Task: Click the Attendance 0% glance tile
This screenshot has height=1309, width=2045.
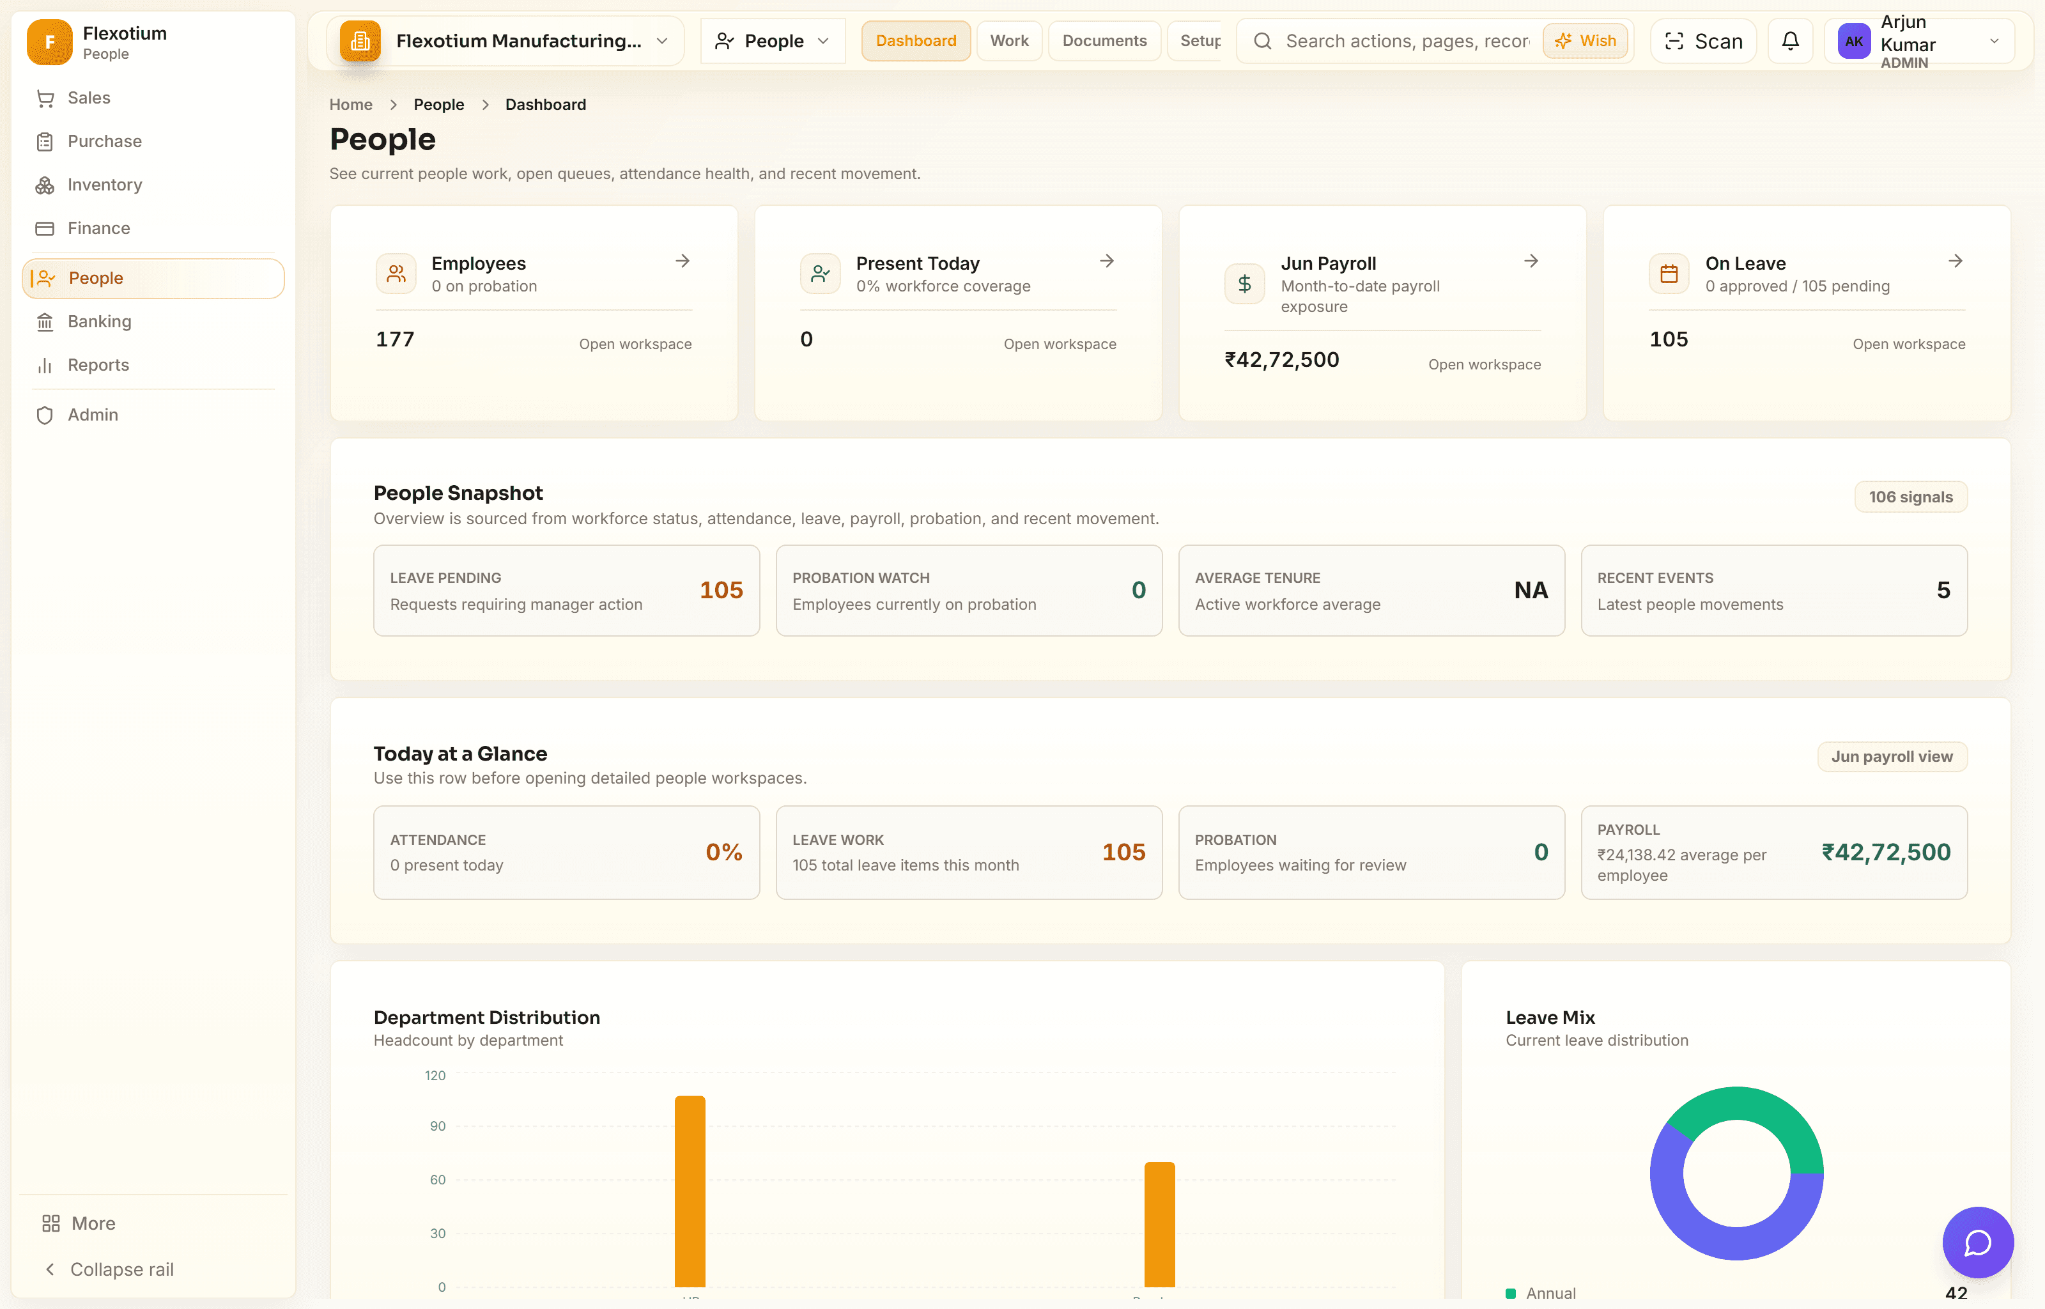Action: pyautogui.click(x=567, y=853)
